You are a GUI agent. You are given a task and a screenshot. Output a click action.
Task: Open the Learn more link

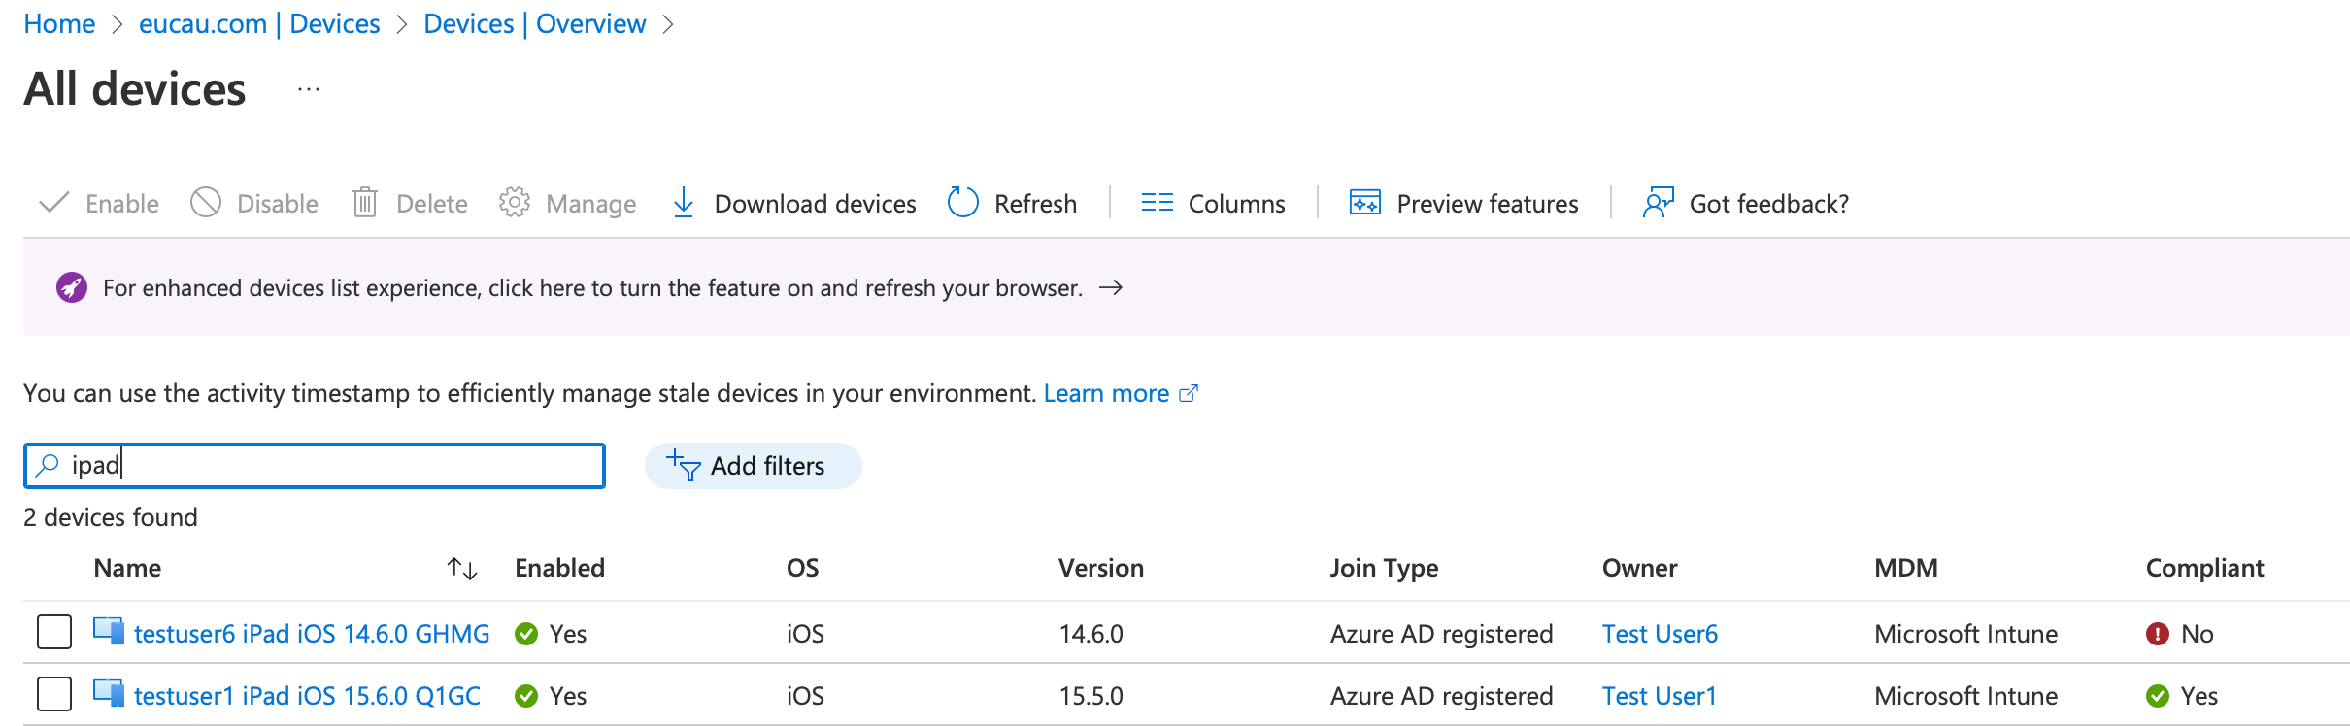tap(1106, 393)
